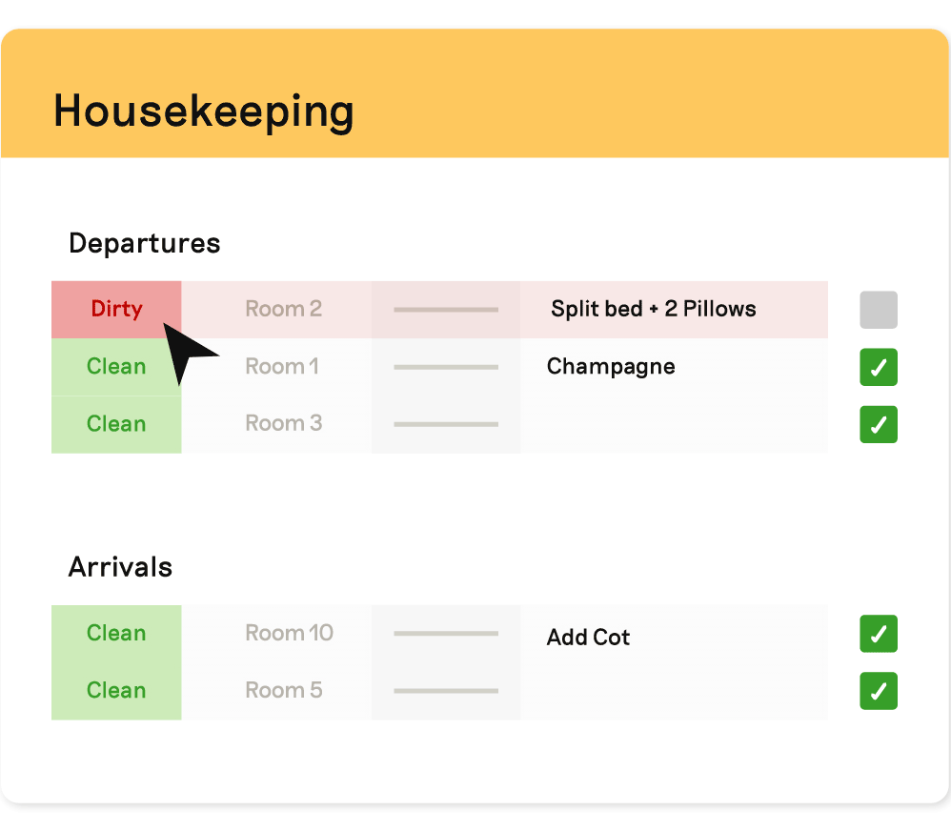Select the Room 1 label
951x832 pixels.
click(x=281, y=366)
